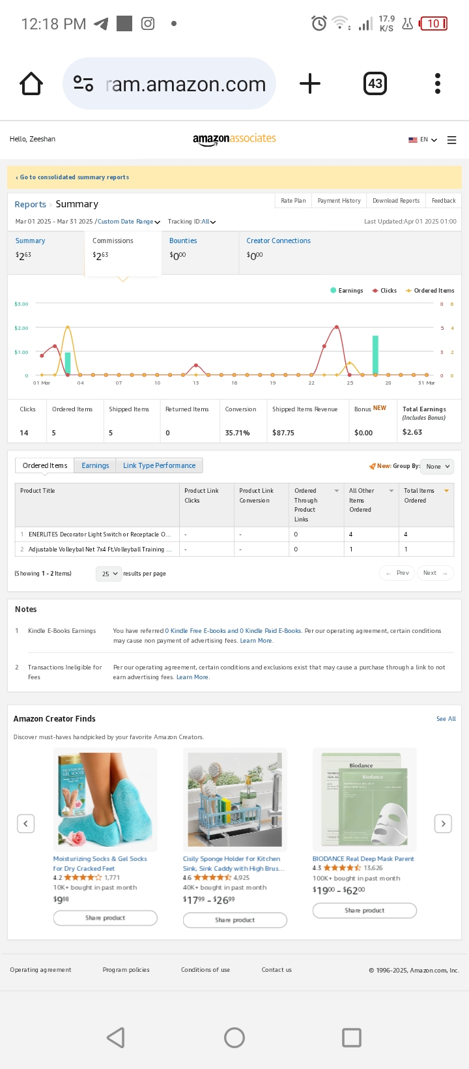Click the Prev pagination button

[397, 573]
